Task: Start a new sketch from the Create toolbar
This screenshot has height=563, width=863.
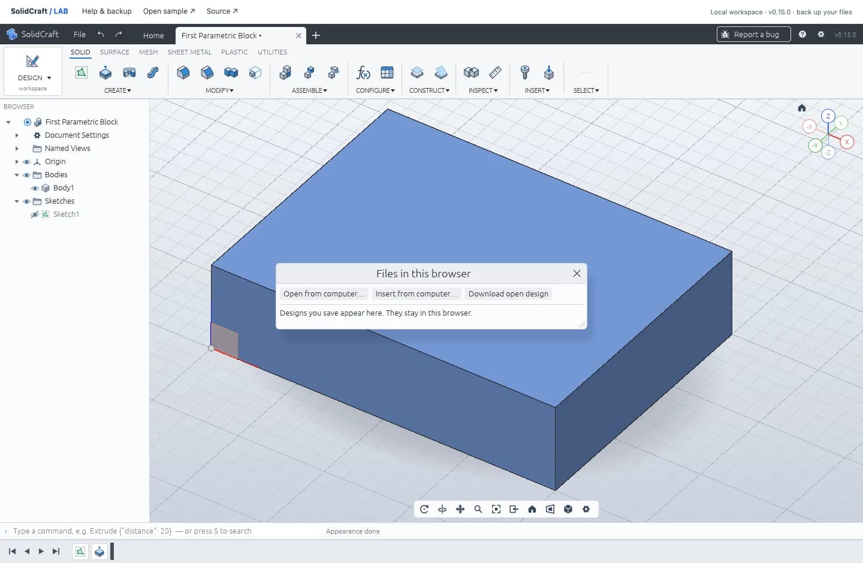Action: [82, 72]
